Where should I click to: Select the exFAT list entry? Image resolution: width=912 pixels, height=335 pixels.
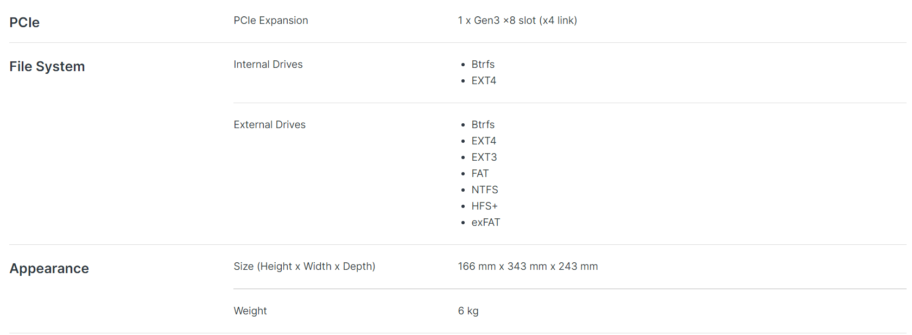point(485,223)
